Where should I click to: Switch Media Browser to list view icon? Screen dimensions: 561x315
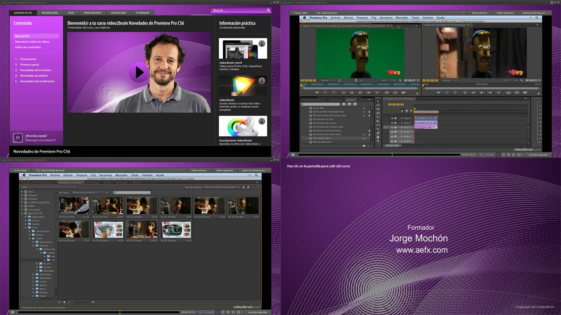(x=60, y=302)
